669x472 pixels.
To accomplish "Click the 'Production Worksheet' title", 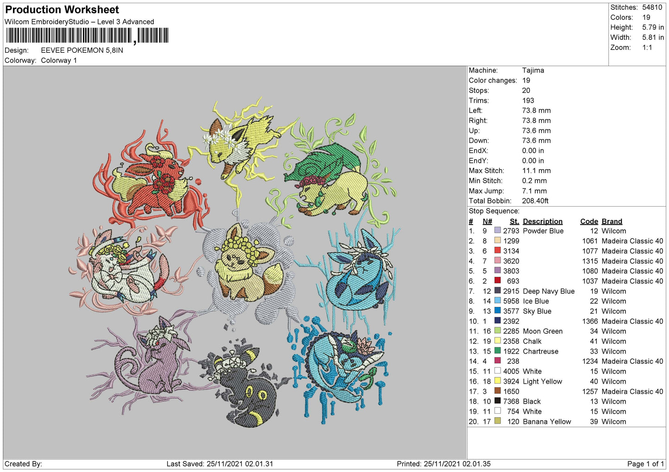I will tap(62, 10).
